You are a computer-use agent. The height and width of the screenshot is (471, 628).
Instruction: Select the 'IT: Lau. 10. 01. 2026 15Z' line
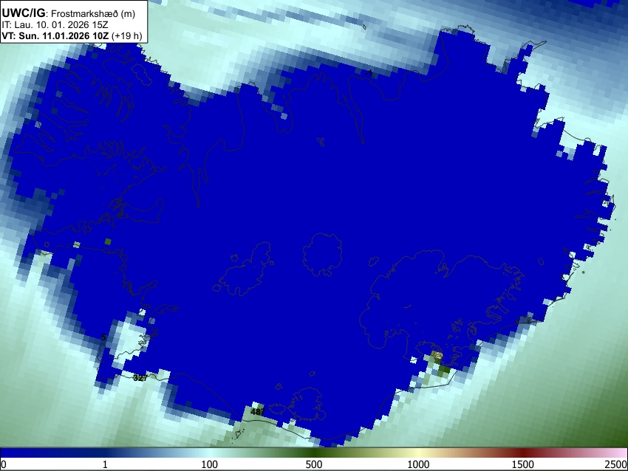point(55,25)
